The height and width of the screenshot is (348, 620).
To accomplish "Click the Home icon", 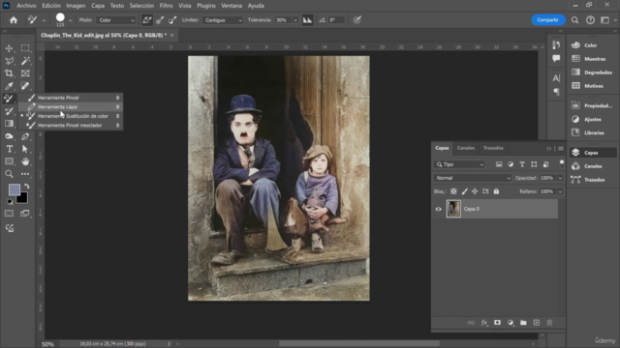I will point(14,20).
